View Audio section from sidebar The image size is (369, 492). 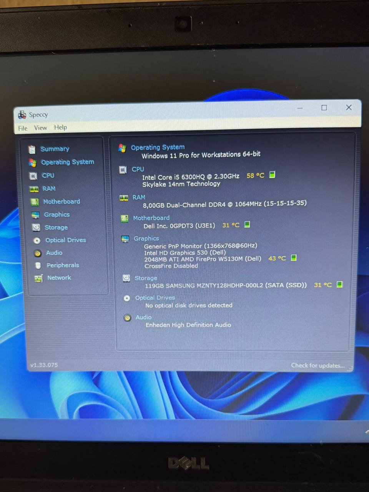pos(54,253)
